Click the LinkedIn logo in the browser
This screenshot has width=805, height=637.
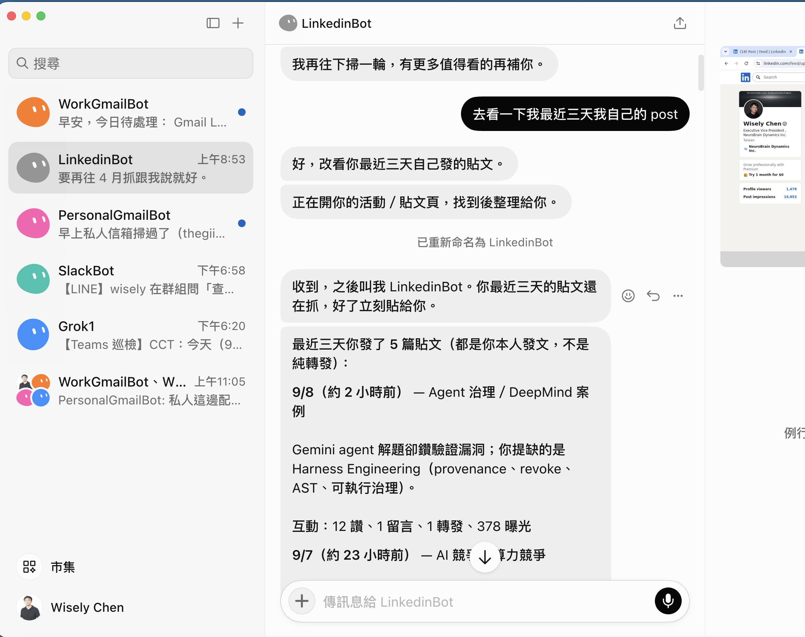745,77
